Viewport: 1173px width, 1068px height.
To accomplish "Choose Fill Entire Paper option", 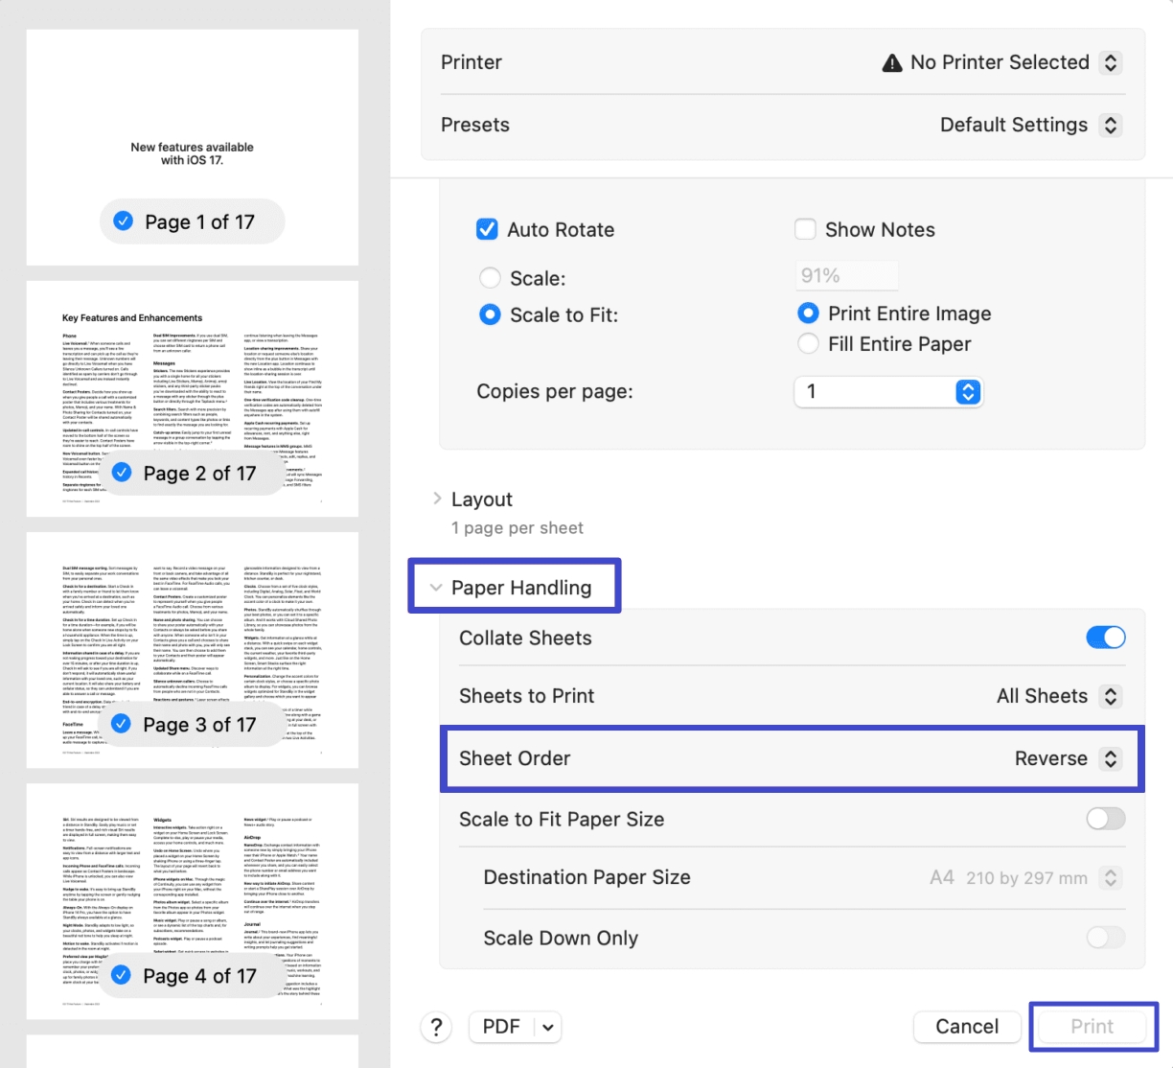I will tap(808, 343).
